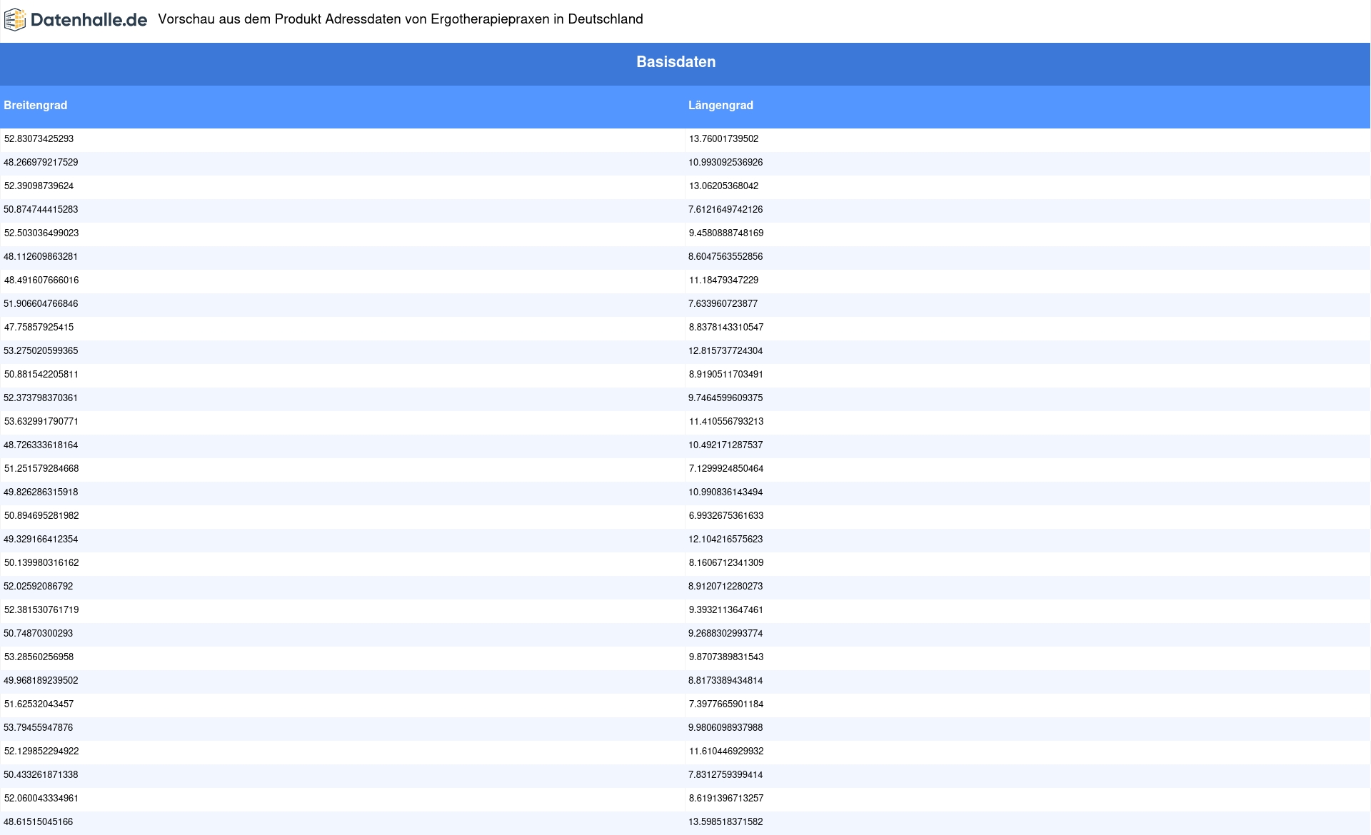
Task: Select latitude value 50.139980316162
Action: click(41, 563)
